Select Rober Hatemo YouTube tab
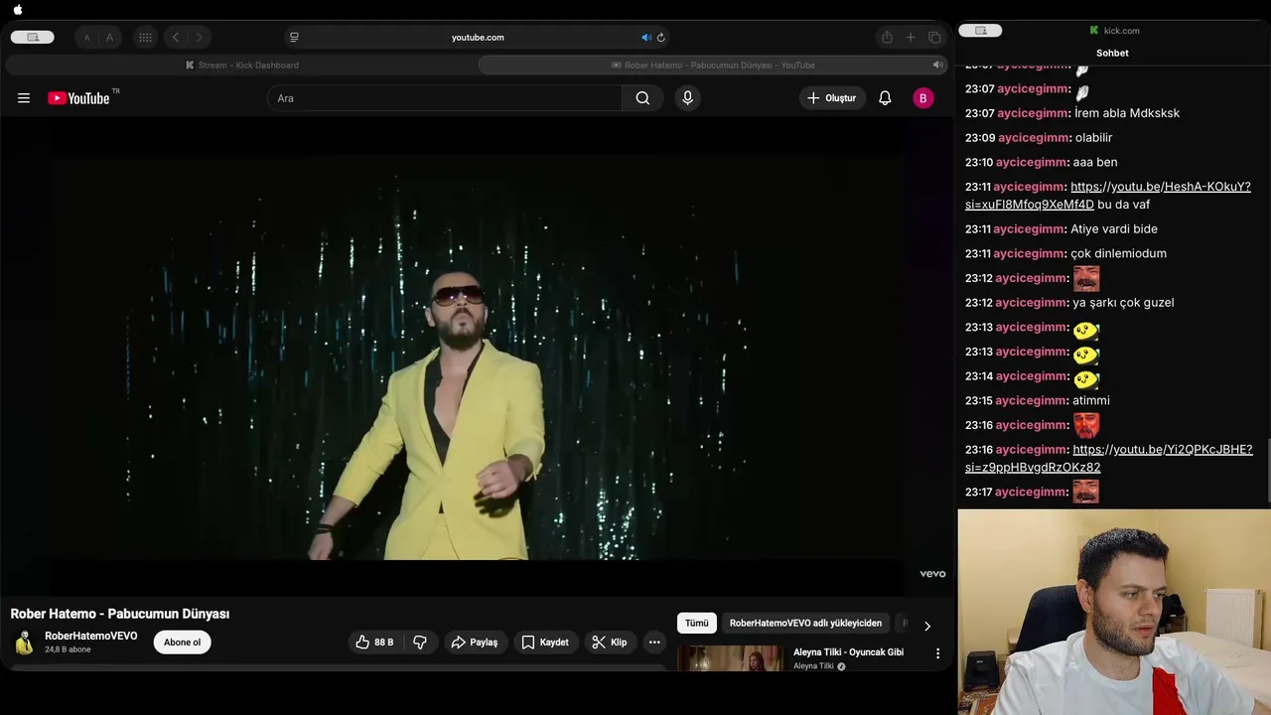 712,65
